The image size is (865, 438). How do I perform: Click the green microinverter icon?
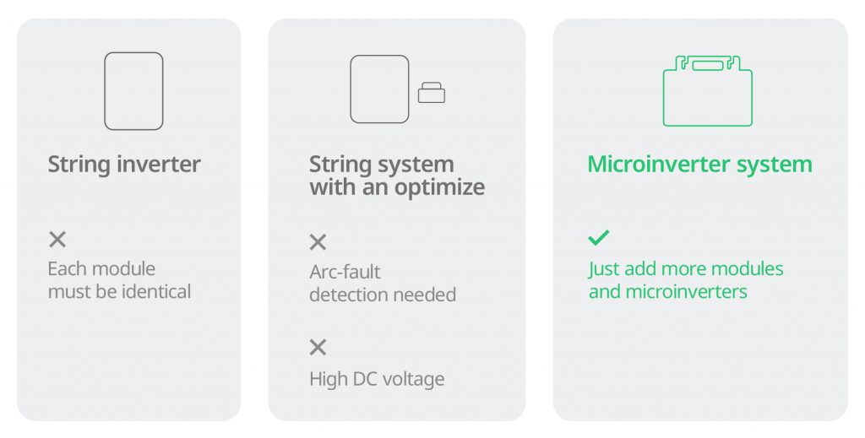tap(707, 91)
